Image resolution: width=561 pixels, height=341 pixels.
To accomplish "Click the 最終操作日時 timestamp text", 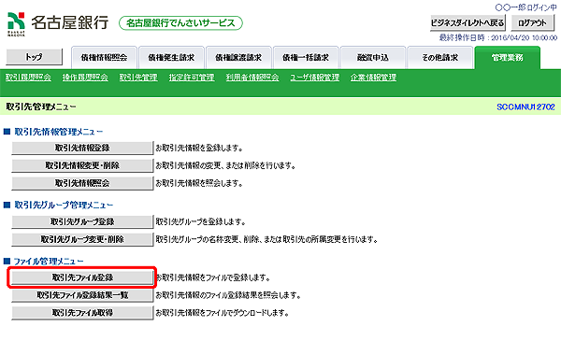I will (498, 37).
